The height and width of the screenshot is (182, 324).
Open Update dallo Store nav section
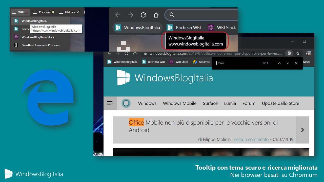(280, 103)
